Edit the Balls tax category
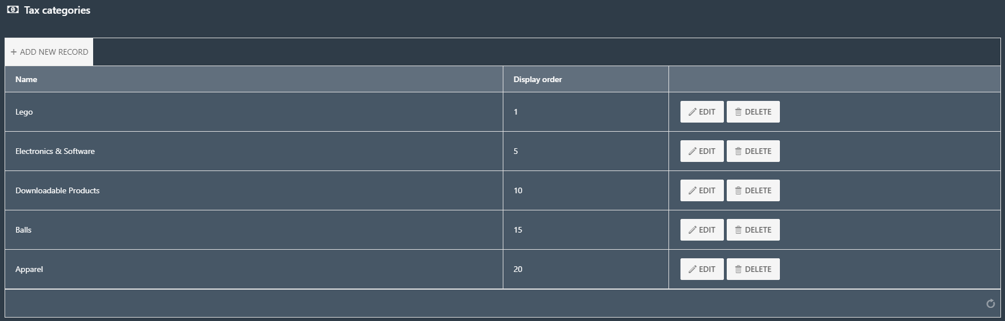The height and width of the screenshot is (321, 1005). (702, 230)
